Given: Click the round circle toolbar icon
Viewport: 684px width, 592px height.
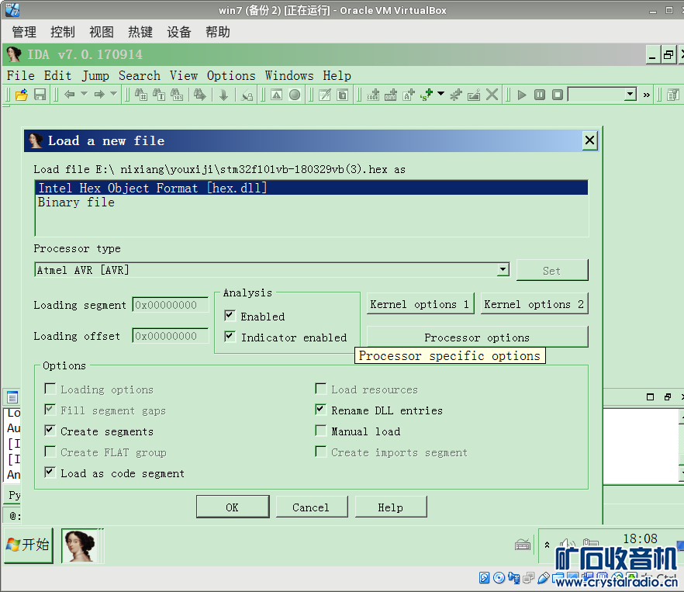Looking at the screenshot, I should pos(295,95).
